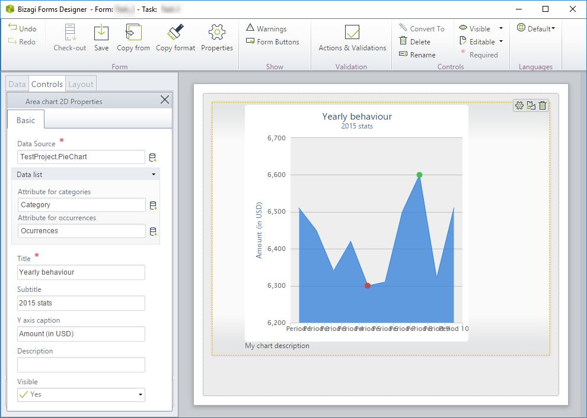The image size is (587, 418).
Task: Toggle the Required option
Action: point(479,54)
